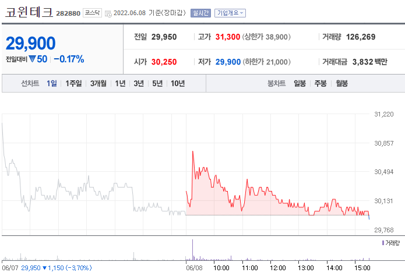Open the 10년 line chart
The image size is (405, 276).
(x=178, y=83)
